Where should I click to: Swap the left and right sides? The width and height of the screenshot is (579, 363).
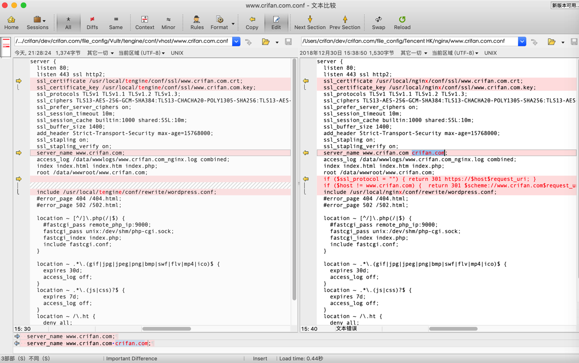click(x=378, y=22)
